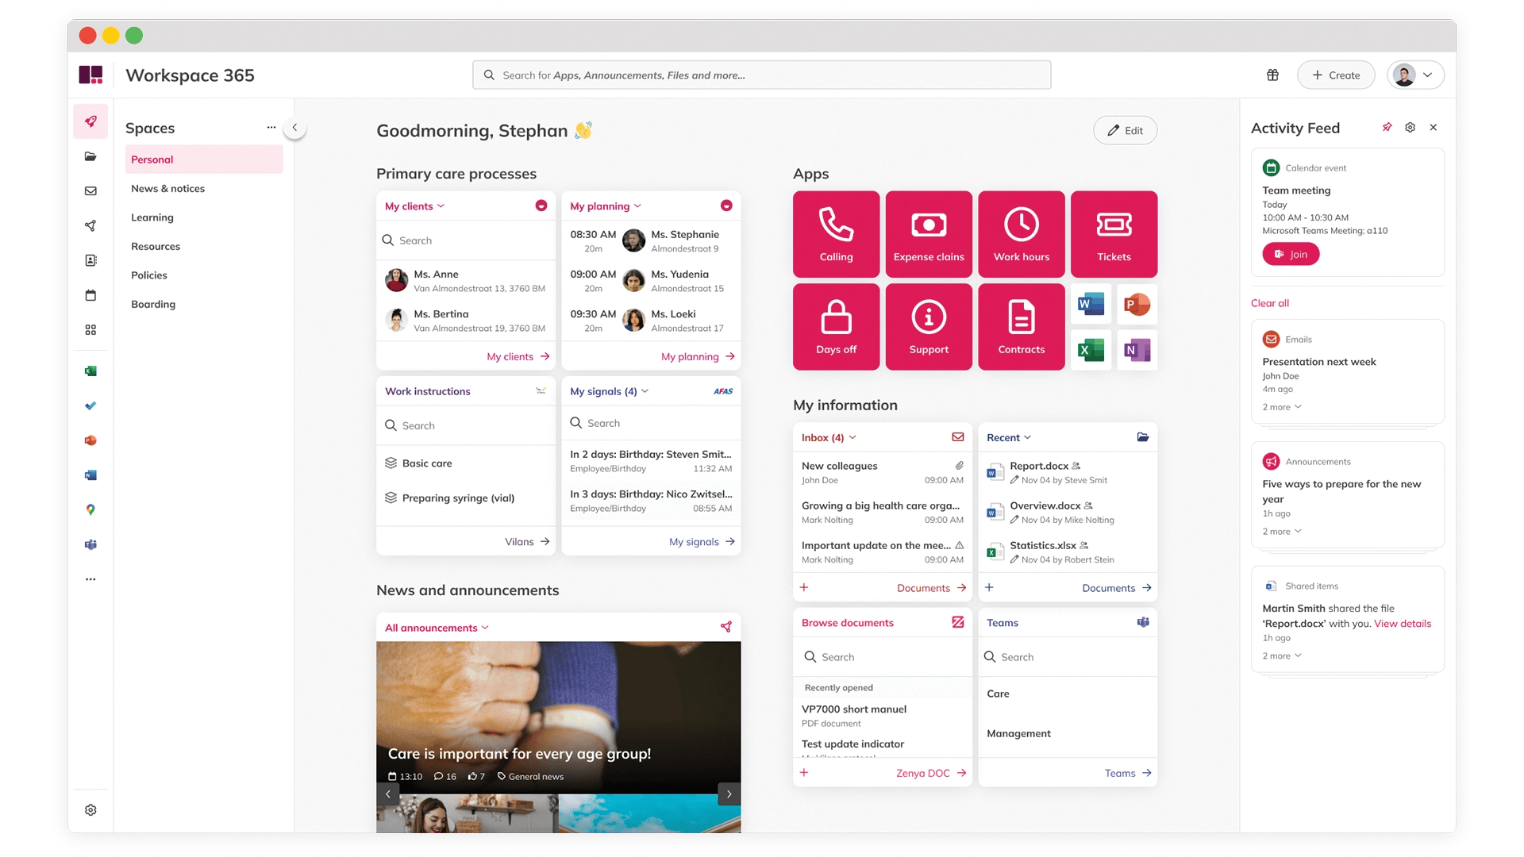Join the Team meeting
The image size is (1524, 857).
coord(1291,254)
